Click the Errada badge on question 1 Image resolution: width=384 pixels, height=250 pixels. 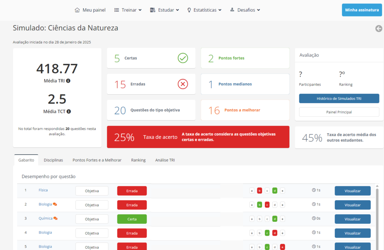coord(132,191)
